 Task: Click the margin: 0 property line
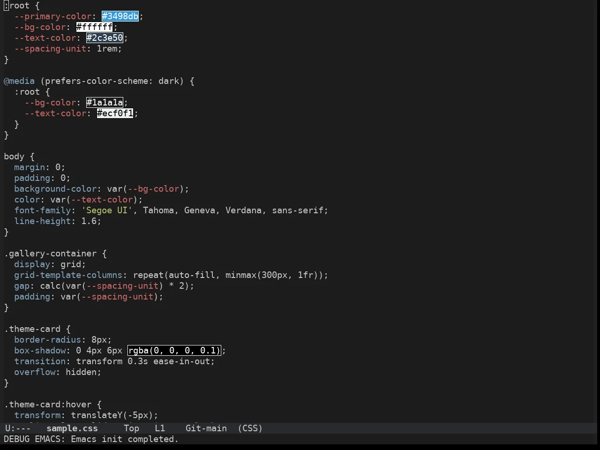point(40,167)
